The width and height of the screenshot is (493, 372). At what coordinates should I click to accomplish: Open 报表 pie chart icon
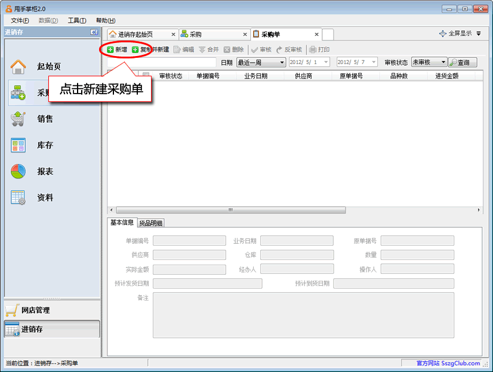click(x=19, y=172)
